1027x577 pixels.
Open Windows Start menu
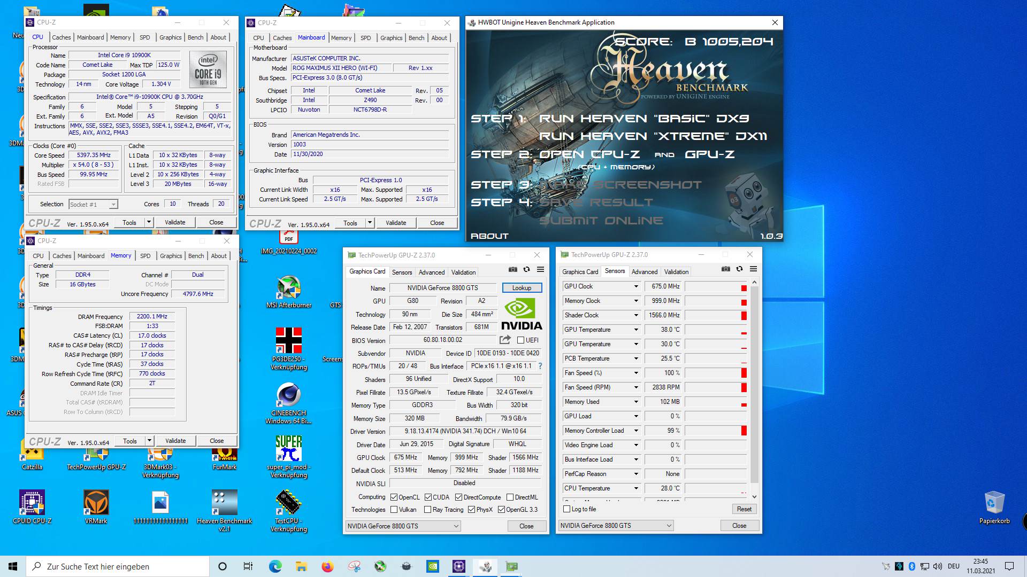pyautogui.click(x=13, y=566)
